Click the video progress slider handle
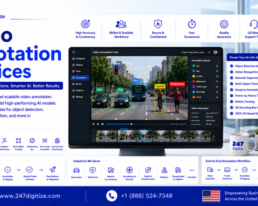This screenshot has width=258, height=206. click(131, 124)
